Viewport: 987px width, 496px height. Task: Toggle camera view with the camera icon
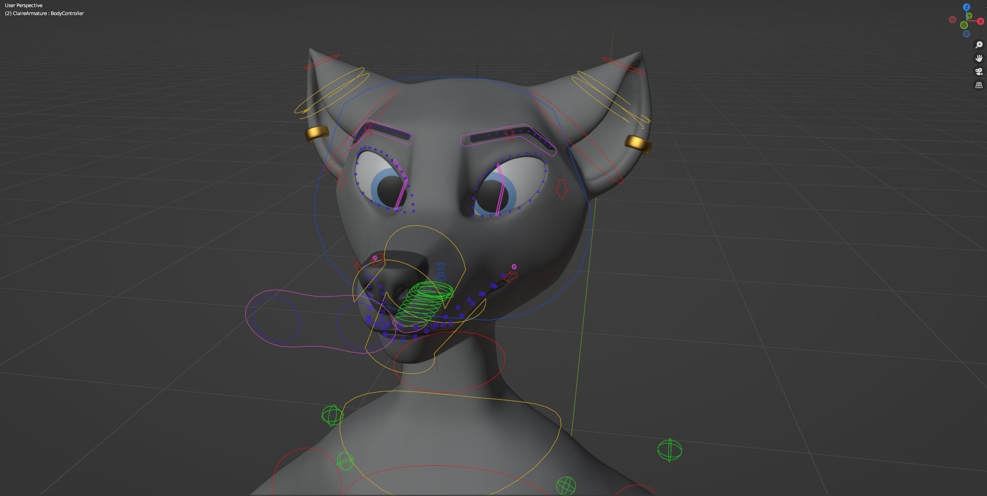[979, 72]
